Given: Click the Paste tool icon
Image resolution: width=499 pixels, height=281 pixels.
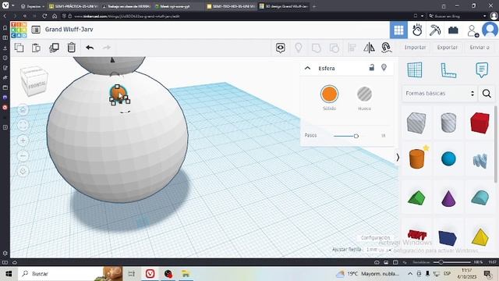Looking at the screenshot, I should tap(37, 48).
